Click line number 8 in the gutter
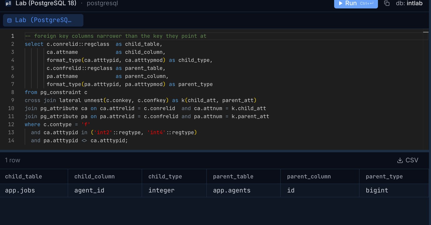431x225 pixels. point(12,92)
